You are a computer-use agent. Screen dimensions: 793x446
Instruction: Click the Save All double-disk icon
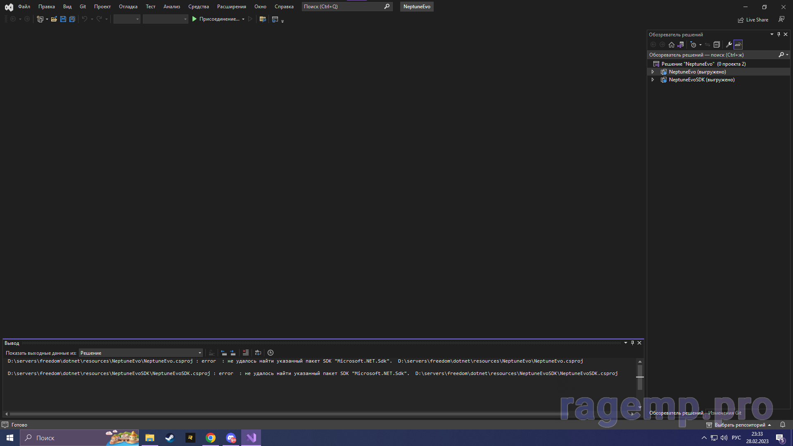(x=72, y=19)
